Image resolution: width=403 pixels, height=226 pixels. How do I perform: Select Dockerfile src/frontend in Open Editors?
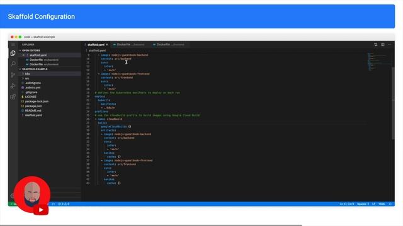pyautogui.click(x=50, y=64)
